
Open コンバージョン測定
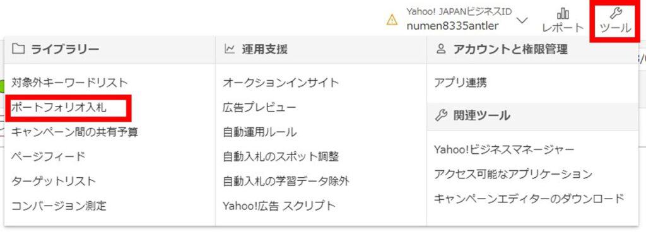click(x=59, y=206)
